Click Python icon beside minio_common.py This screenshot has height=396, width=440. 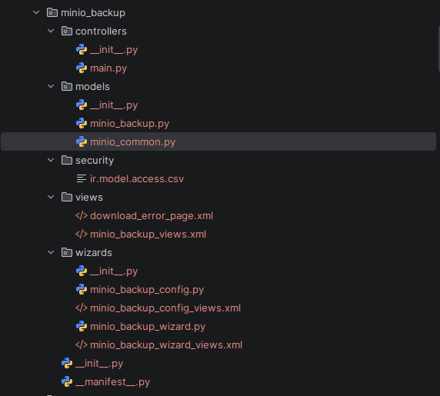pos(82,142)
